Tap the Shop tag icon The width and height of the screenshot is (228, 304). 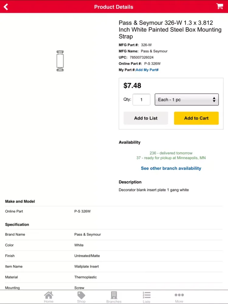(81, 295)
